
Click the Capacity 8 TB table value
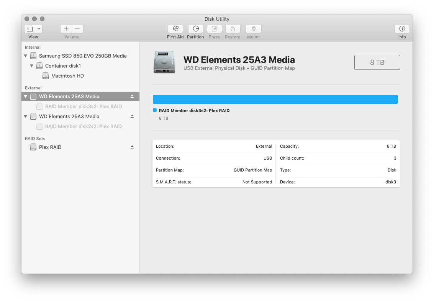(x=391, y=147)
